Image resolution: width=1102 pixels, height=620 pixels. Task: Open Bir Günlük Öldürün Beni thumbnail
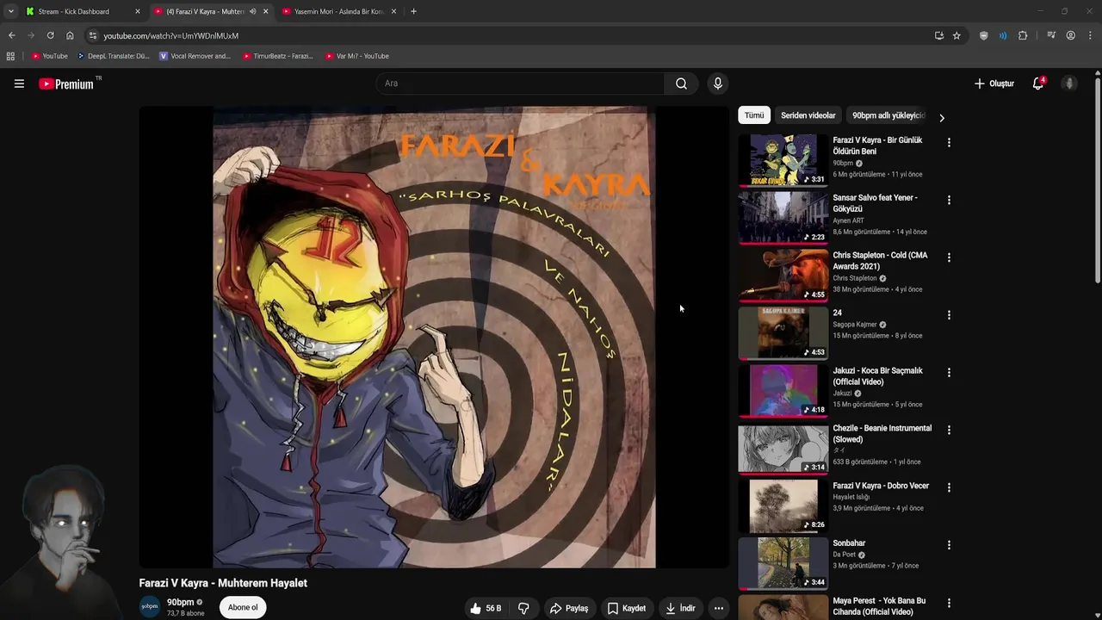click(x=783, y=159)
